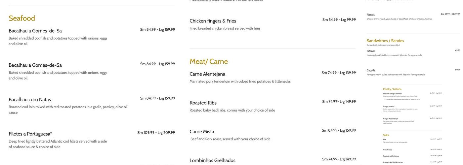Open the Cacoila sandwich item
This screenshot has width=463, height=165.
[371, 70]
